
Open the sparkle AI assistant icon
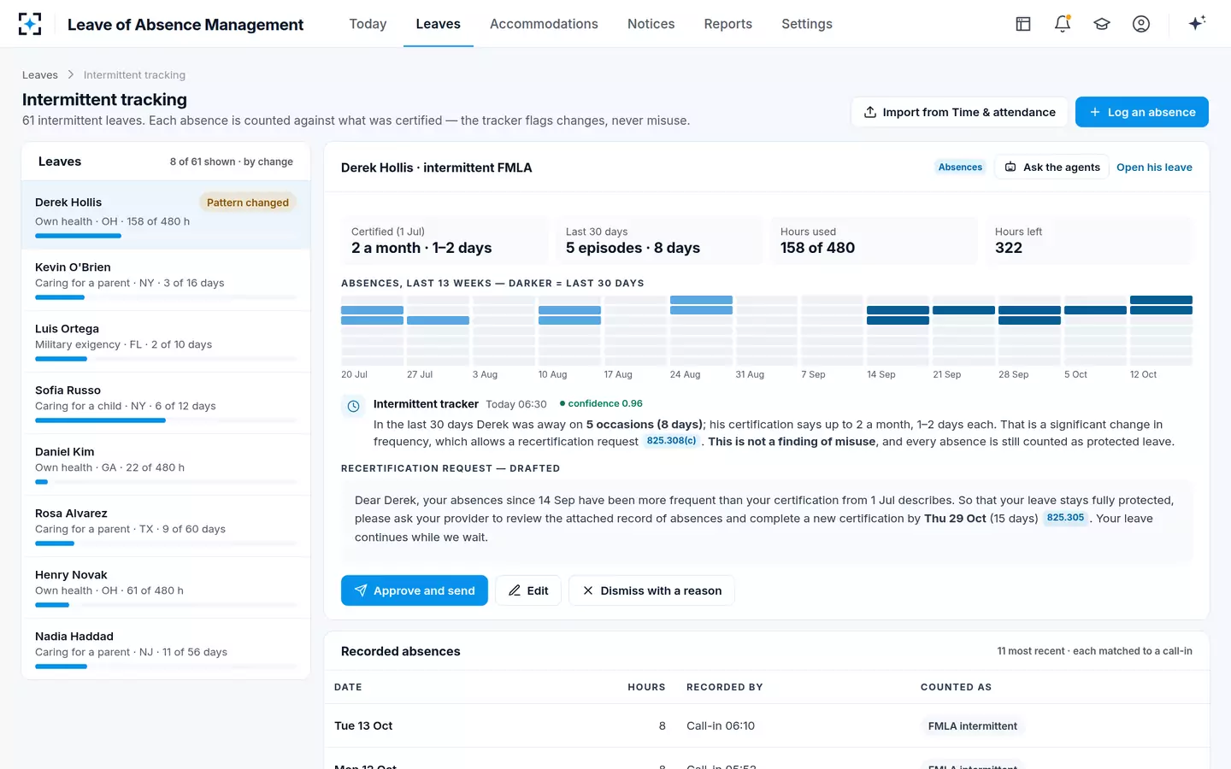tap(1197, 24)
